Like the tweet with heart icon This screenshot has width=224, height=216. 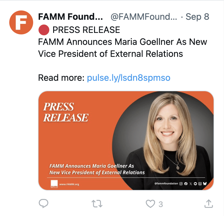[x=150, y=204]
